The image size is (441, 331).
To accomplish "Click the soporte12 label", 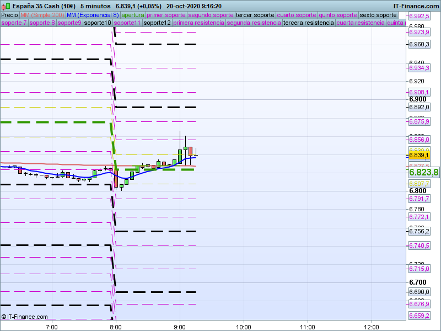I will tap(157, 23).
